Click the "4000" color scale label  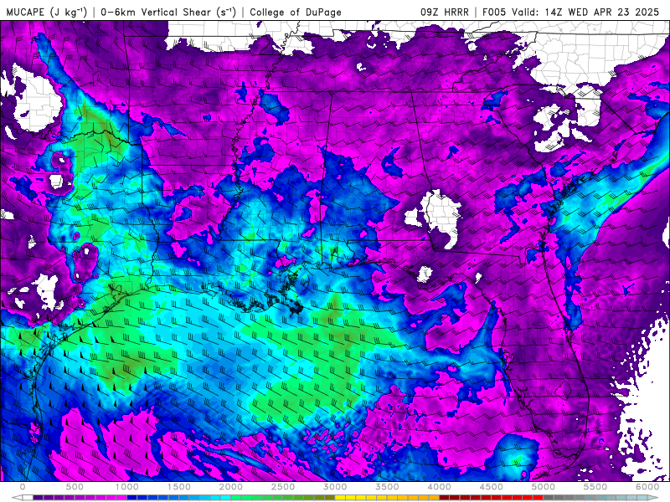(439, 487)
